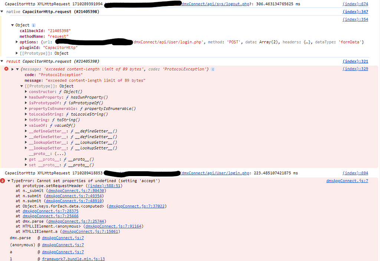Viewport: 380px width, 261px height.
Task: Expand the toString entry
Action: pos(26,120)
